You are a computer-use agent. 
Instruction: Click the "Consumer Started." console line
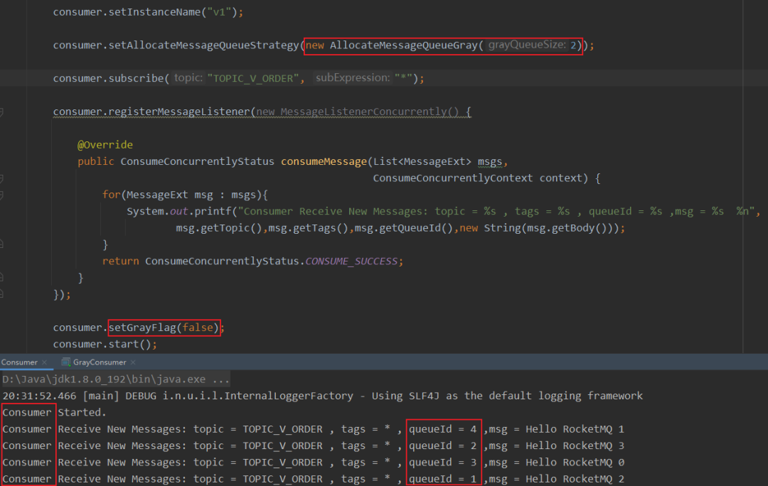(x=54, y=413)
